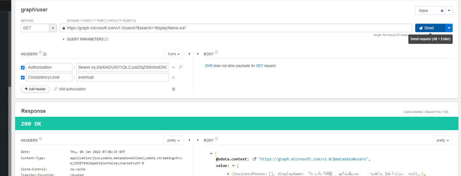461x176 pixels.
Task: Remove the Authorization header with X icon
Action: click(x=173, y=67)
